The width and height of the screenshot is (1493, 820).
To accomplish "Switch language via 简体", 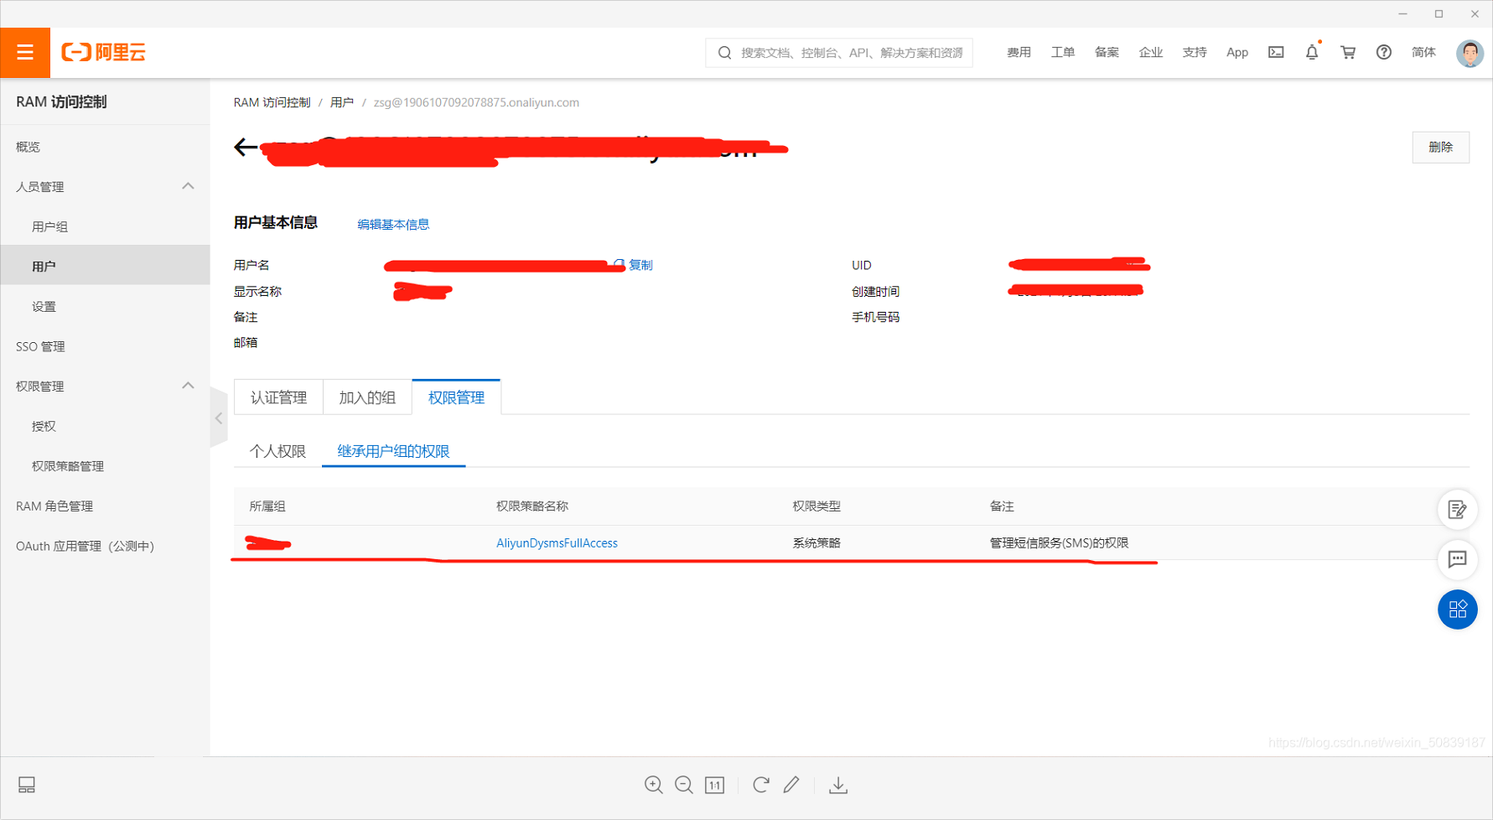I will 1423,52.
